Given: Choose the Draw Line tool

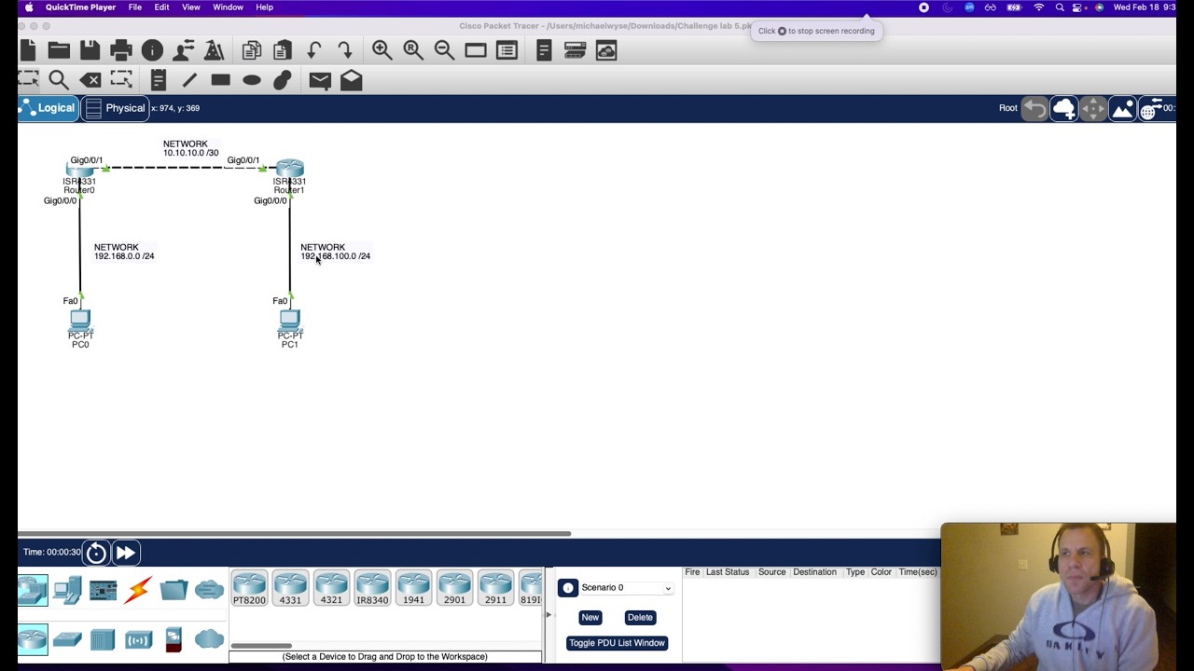Looking at the screenshot, I should (x=189, y=80).
